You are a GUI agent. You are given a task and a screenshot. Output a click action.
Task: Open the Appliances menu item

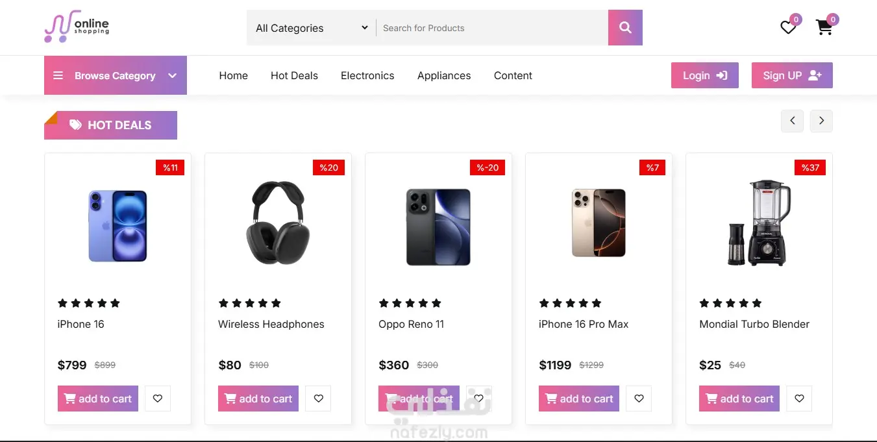(x=444, y=75)
